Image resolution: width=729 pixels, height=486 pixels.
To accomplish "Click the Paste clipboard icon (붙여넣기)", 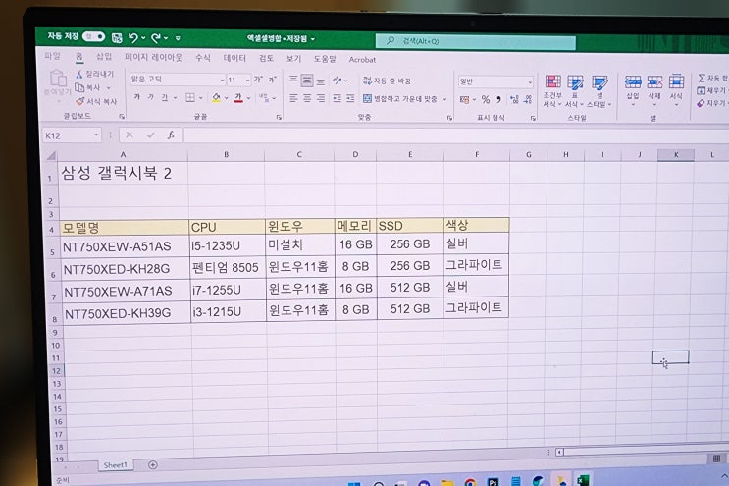I will coord(58,80).
